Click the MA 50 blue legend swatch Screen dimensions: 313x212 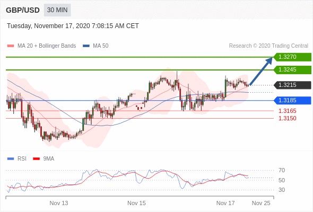(86, 46)
